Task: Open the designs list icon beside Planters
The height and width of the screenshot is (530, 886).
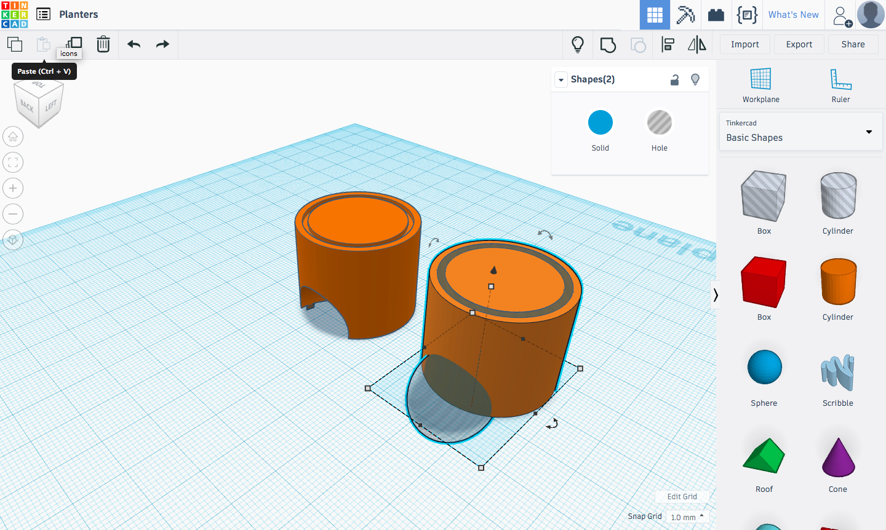Action: pyautogui.click(x=43, y=14)
